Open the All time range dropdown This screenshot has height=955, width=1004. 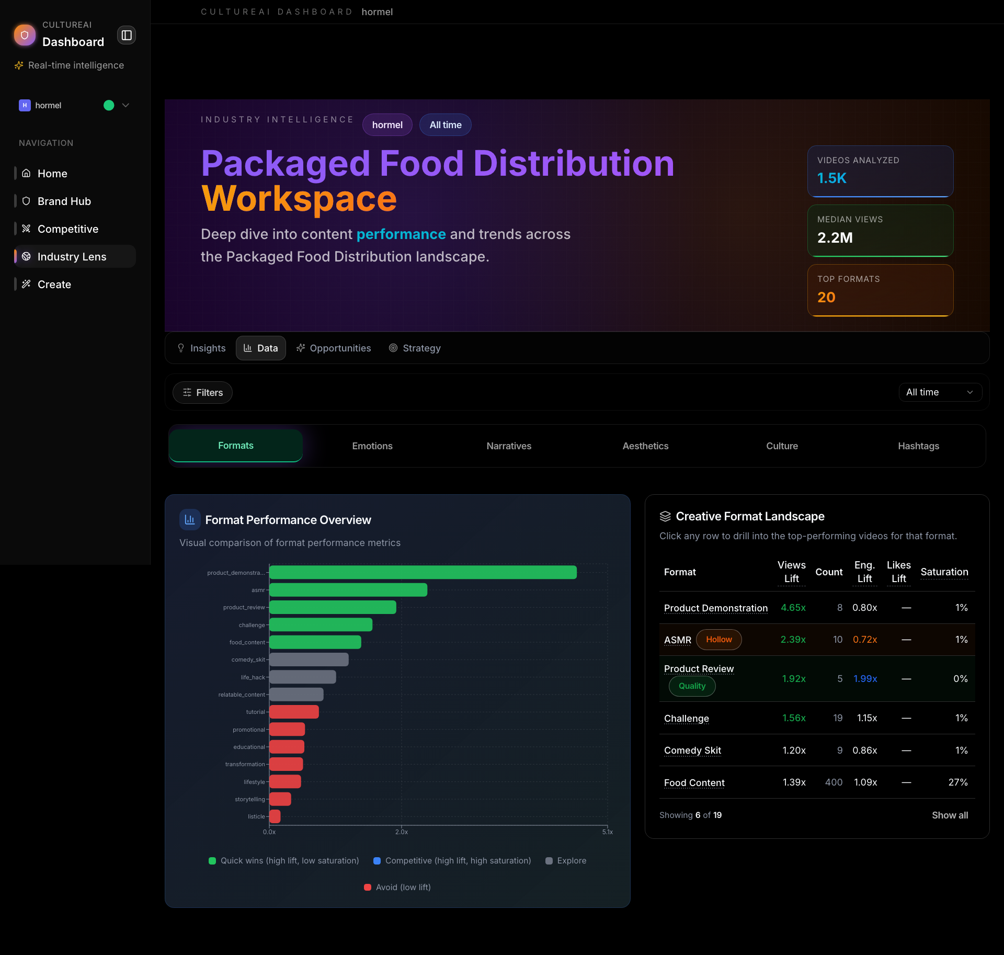coord(940,392)
